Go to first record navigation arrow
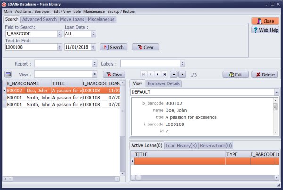The image size is (283, 190). click(143, 74)
